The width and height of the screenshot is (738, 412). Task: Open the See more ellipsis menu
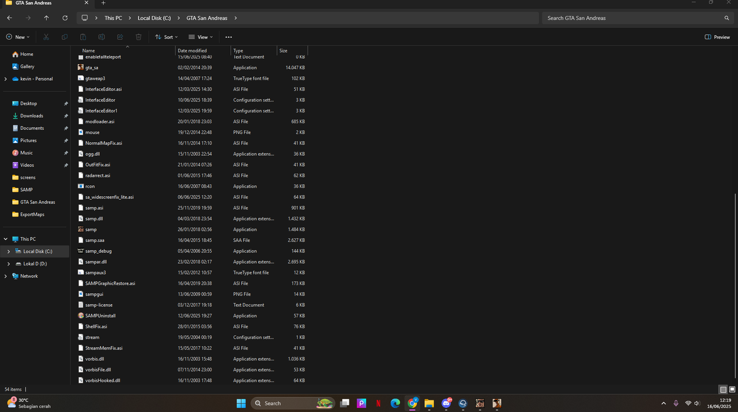pos(228,37)
